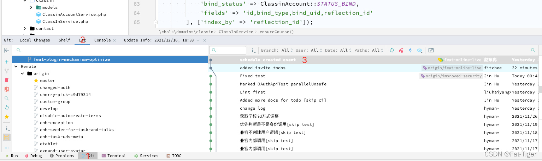542x161 pixels.
Task: Click the compare with current diff icon
Action: (x=6, y=89)
